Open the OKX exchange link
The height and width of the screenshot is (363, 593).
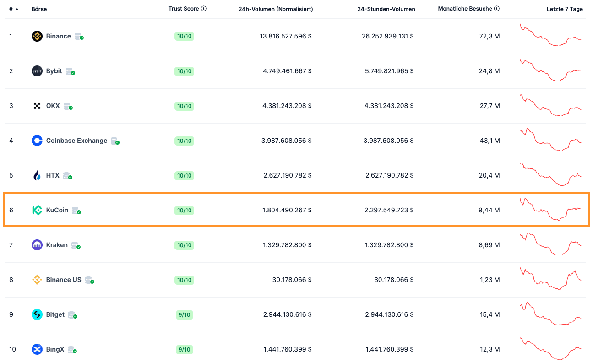[53, 106]
